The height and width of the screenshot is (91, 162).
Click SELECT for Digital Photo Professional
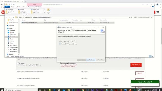click(x=140, y=73)
